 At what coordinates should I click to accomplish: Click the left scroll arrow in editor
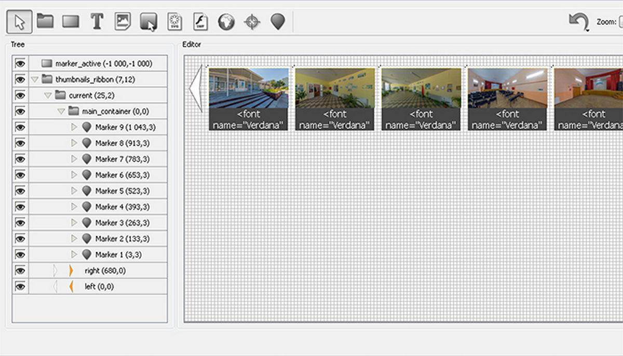(x=196, y=87)
